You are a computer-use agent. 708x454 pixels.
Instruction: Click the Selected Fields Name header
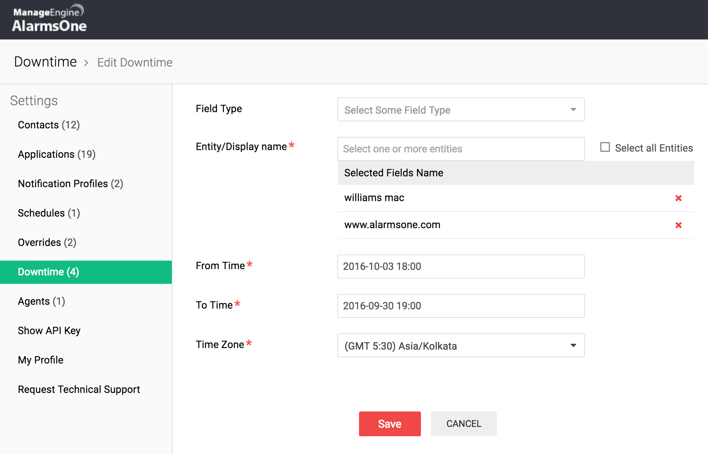pyautogui.click(x=516, y=173)
